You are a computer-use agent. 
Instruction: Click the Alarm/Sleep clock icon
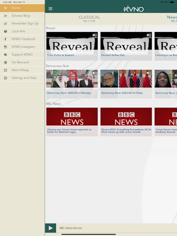click(6, 70)
